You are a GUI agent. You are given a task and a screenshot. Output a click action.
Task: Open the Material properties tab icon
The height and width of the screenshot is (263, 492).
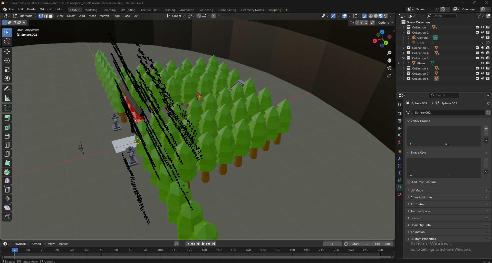(x=400, y=195)
